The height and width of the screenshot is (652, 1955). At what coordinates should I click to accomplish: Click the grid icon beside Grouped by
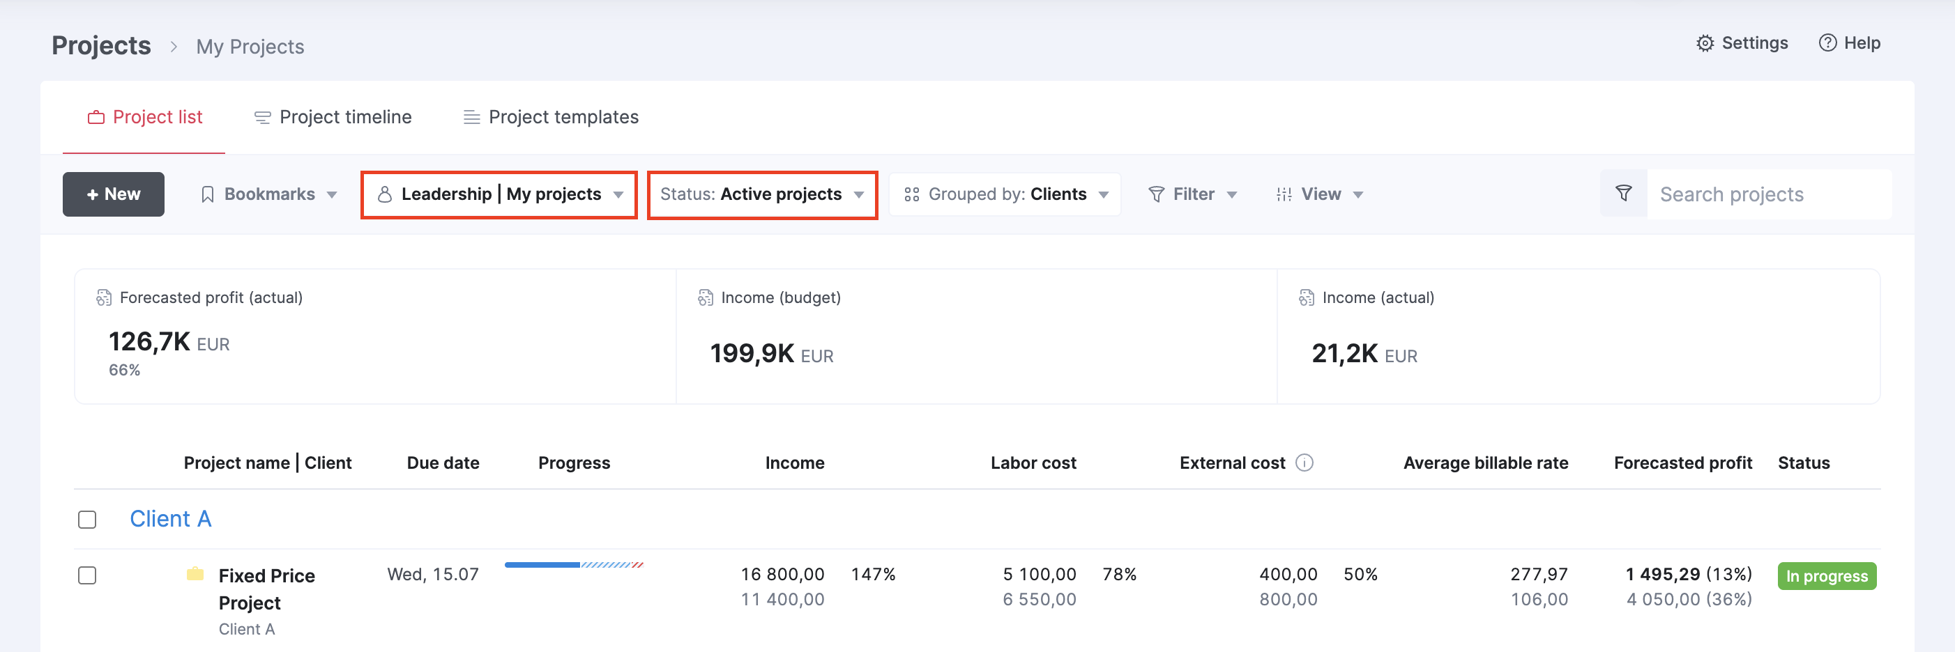click(911, 195)
